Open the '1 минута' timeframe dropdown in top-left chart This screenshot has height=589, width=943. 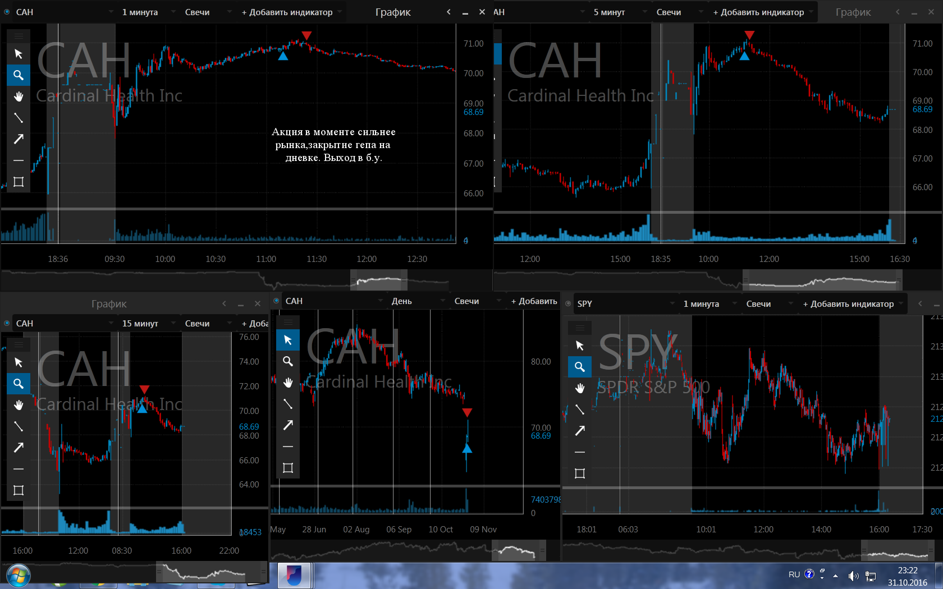tap(148, 12)
